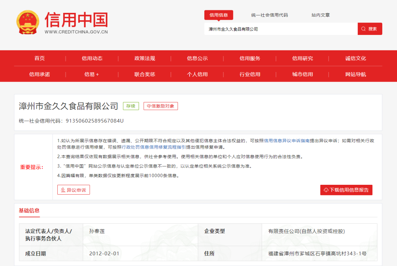Go to 信息公示 section
397x266 pixels.
click(x=197, y=58)
